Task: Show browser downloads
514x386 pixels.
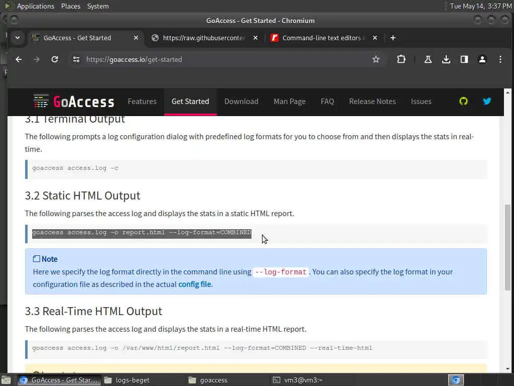Action: [446, 59]
